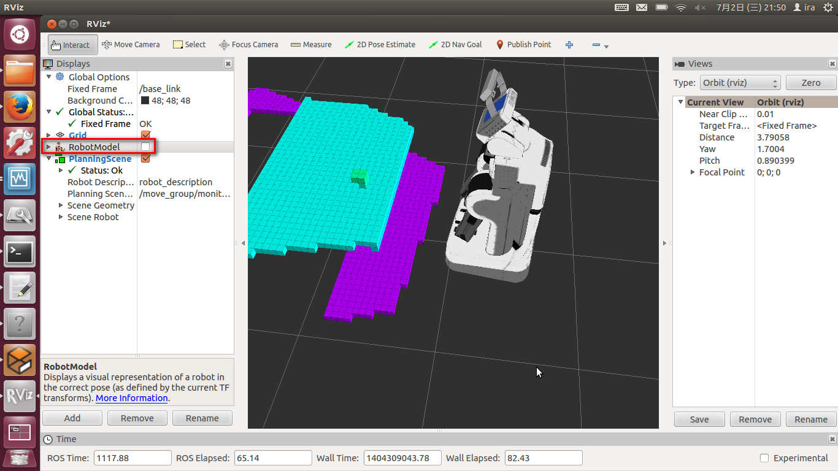
Task: Close the Displays panel
Action: 228,64
